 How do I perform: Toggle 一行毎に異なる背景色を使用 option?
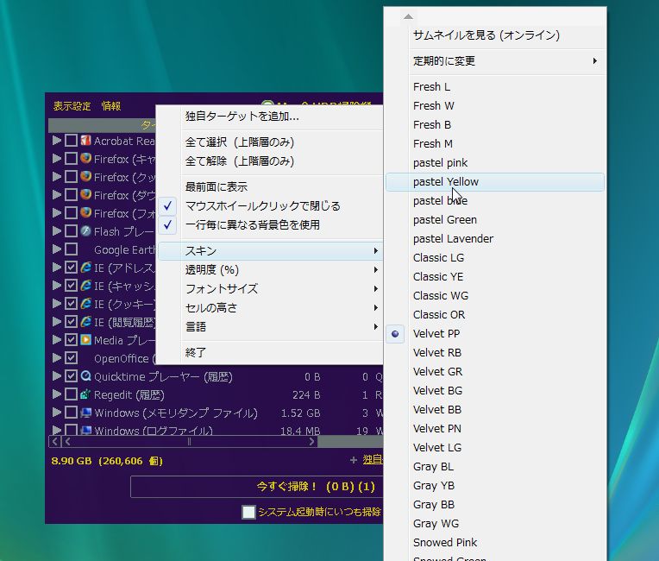271,225
